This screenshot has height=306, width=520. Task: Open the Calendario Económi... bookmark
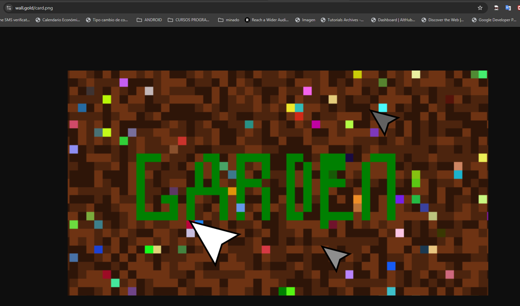(58, 20)
